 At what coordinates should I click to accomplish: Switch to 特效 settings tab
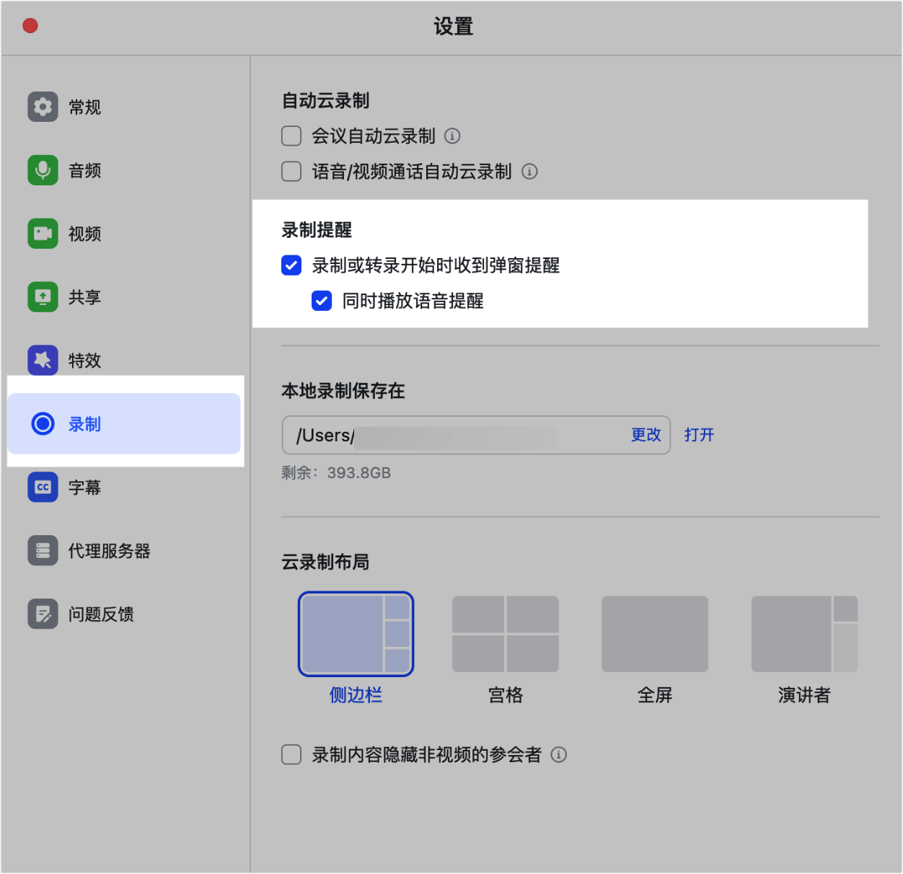124,361
